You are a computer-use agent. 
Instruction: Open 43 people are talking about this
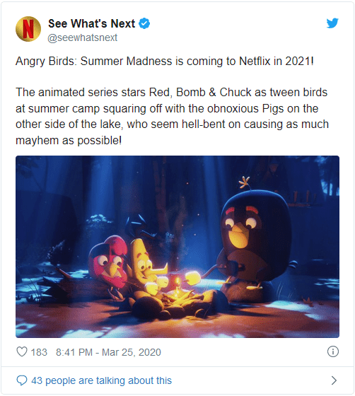click(102, 380)
